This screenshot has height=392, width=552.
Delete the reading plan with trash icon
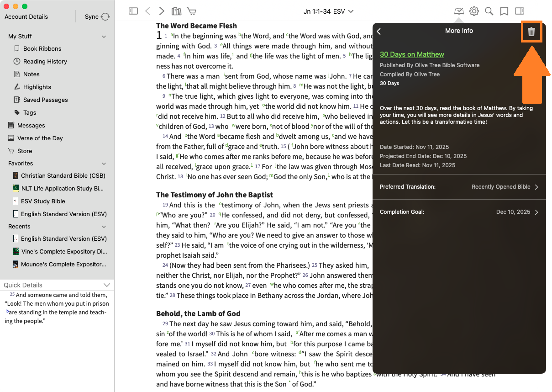pyautogui.click(x=531, y=32)
